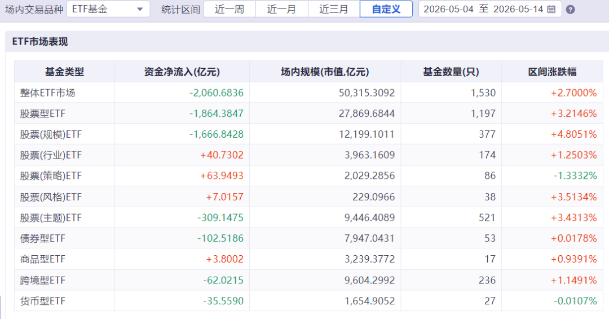Click net inflow value -1,666.8428
Viewport: 609px width, 319px height.
point(217,134)
